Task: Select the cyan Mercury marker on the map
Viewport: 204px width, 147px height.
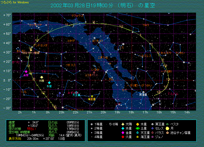Action: pos(49,83)
